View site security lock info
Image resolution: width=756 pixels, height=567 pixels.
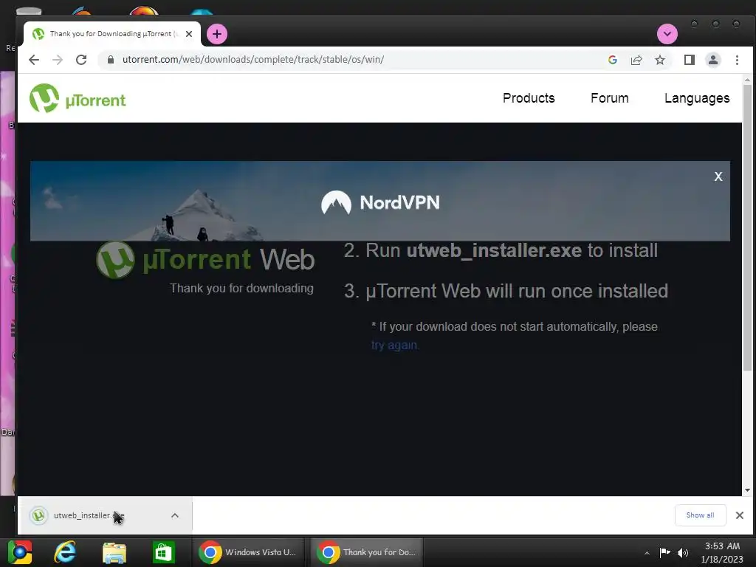(111, 60)
